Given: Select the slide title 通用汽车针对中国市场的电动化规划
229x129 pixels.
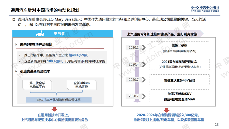Looking at the screenshot, I should pos(45,10).
